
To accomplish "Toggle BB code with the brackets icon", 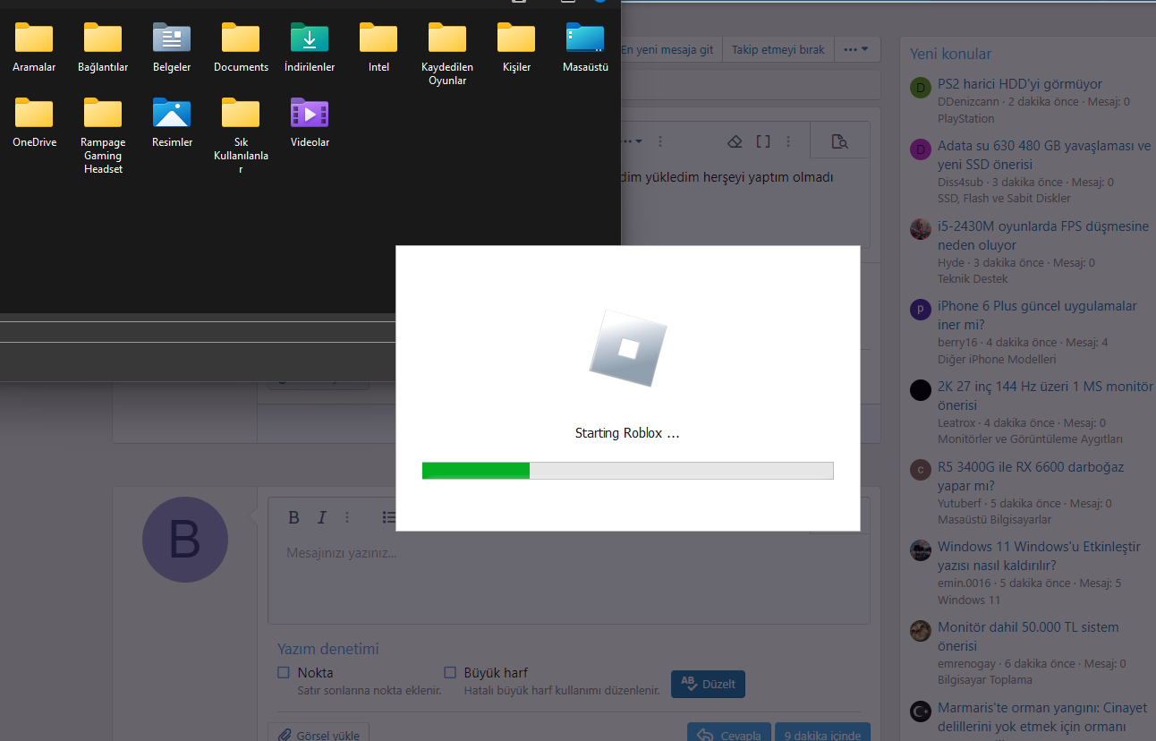I will pos(763,141).
